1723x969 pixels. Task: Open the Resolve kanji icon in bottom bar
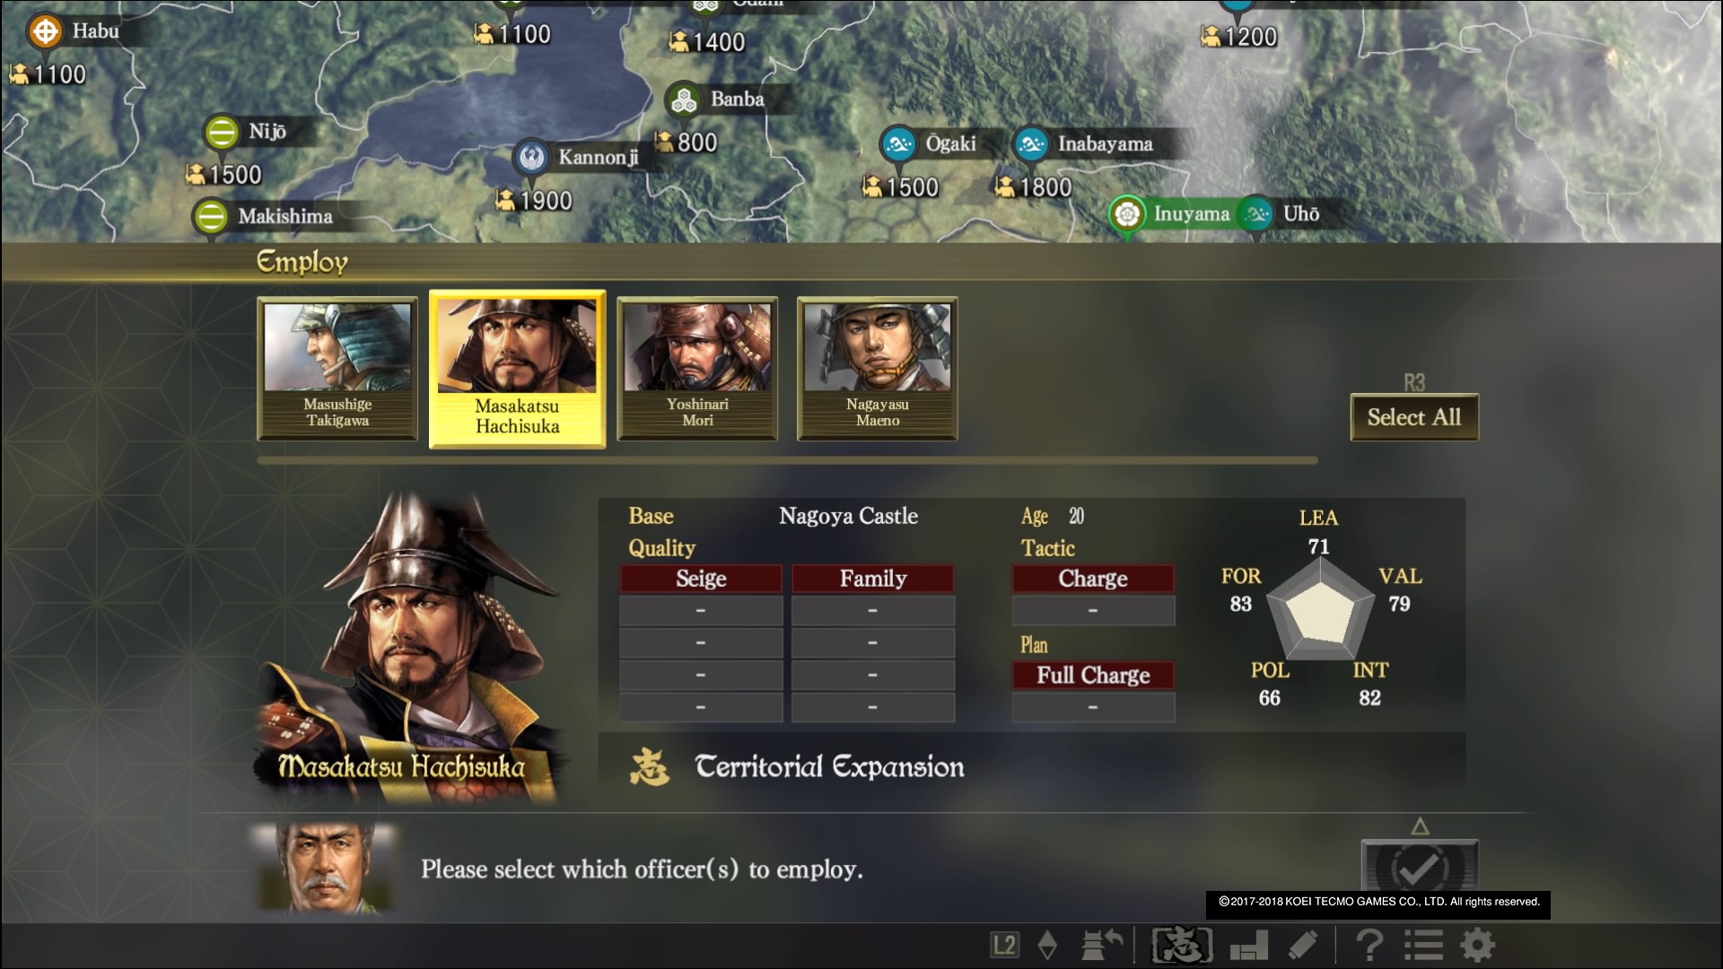[x=1182, y=945]
